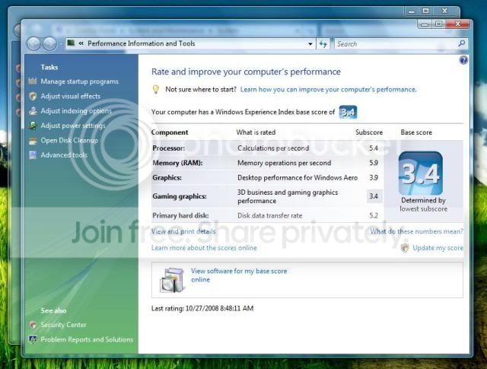Click the icon beside Adjust indexing options
The image size is (487, 369).
coord(33,111)
